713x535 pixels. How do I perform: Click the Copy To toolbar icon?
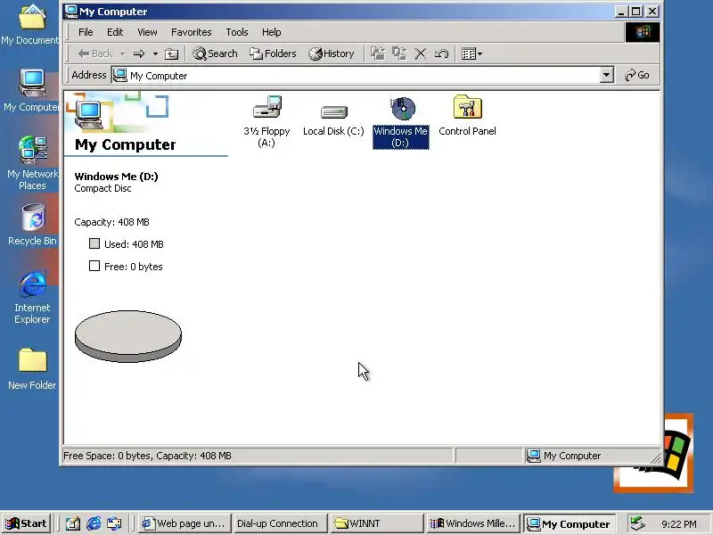[x=399, y=53]
